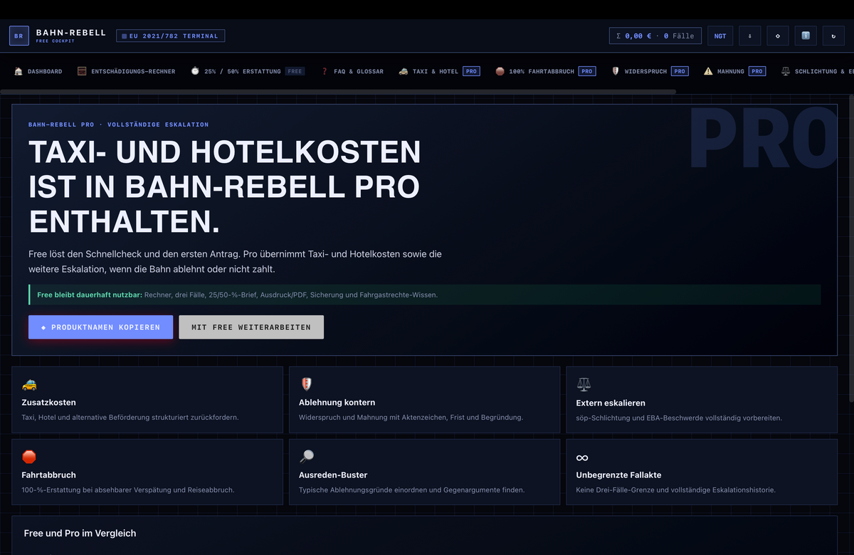Click the download arrow icon in header
The width and height of the screenshot is (854, 555).
click(750, 36)
